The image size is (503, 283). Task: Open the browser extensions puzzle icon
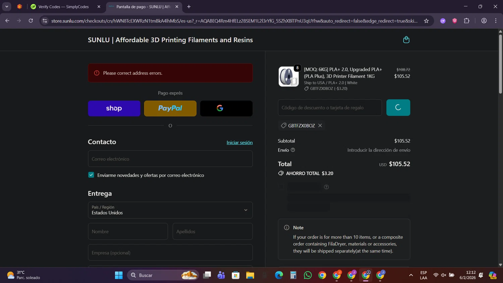tap(466, 21)
